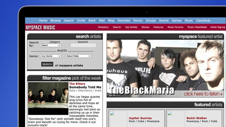
Task: Open the Shows section
Action: [x=145, y=27]
